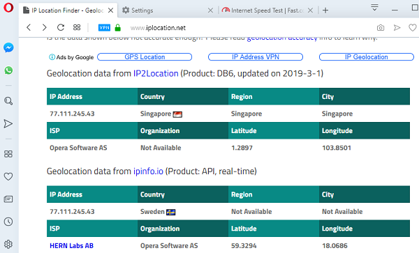This screenshot has height=253, width=419.
Task: View the green padlock security info
Action: (x=117, y=28)
